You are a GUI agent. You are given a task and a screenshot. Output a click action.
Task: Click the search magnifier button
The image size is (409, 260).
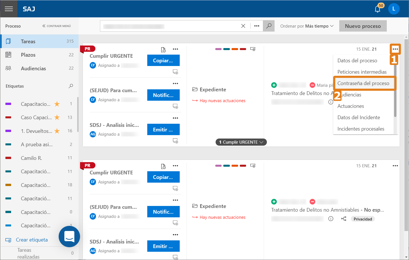click(269, 26)
